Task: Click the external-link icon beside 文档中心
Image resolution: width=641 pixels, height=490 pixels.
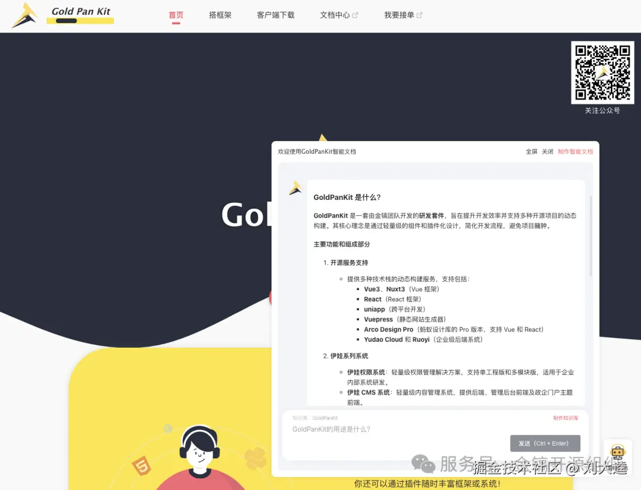Action: point(356,15)
